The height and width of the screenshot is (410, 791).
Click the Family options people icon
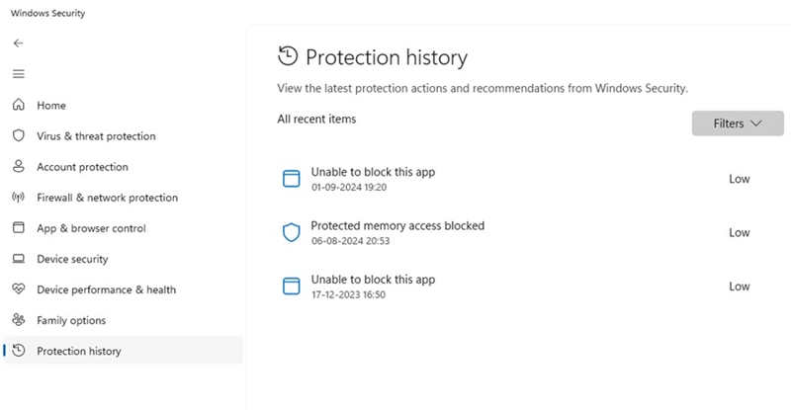[x=18, y=320]
